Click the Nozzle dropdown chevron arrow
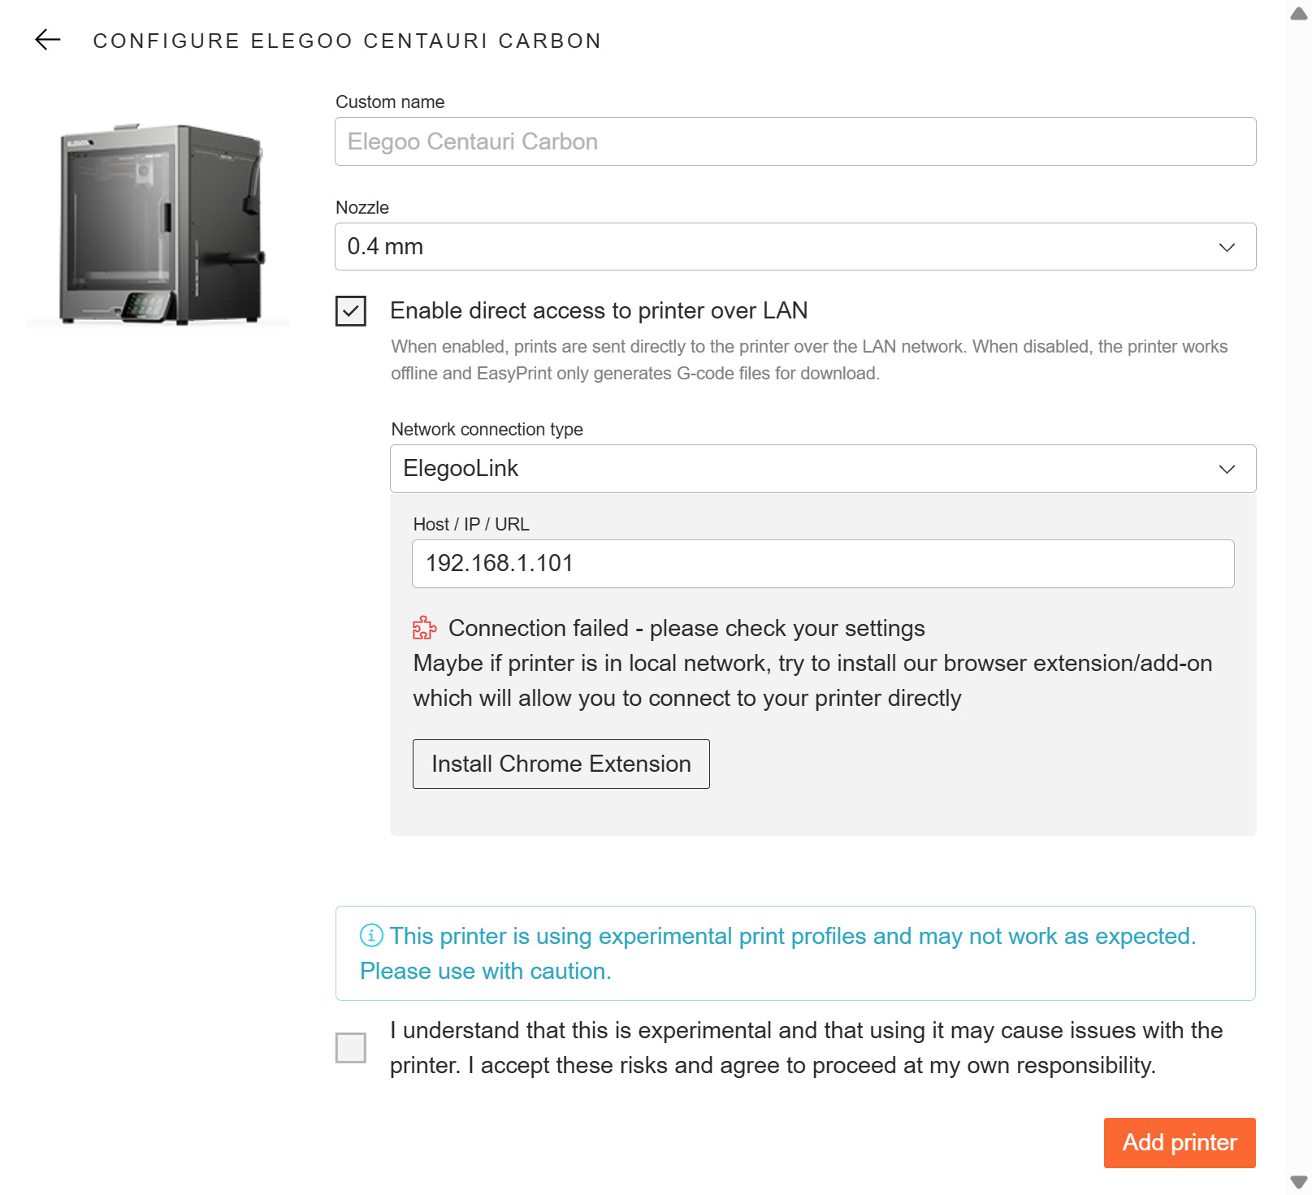1312x1195 pixels. point(1227,247)
